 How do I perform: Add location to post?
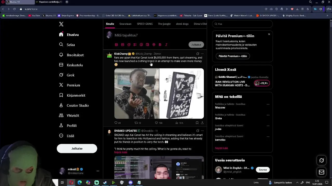point(154,45)
